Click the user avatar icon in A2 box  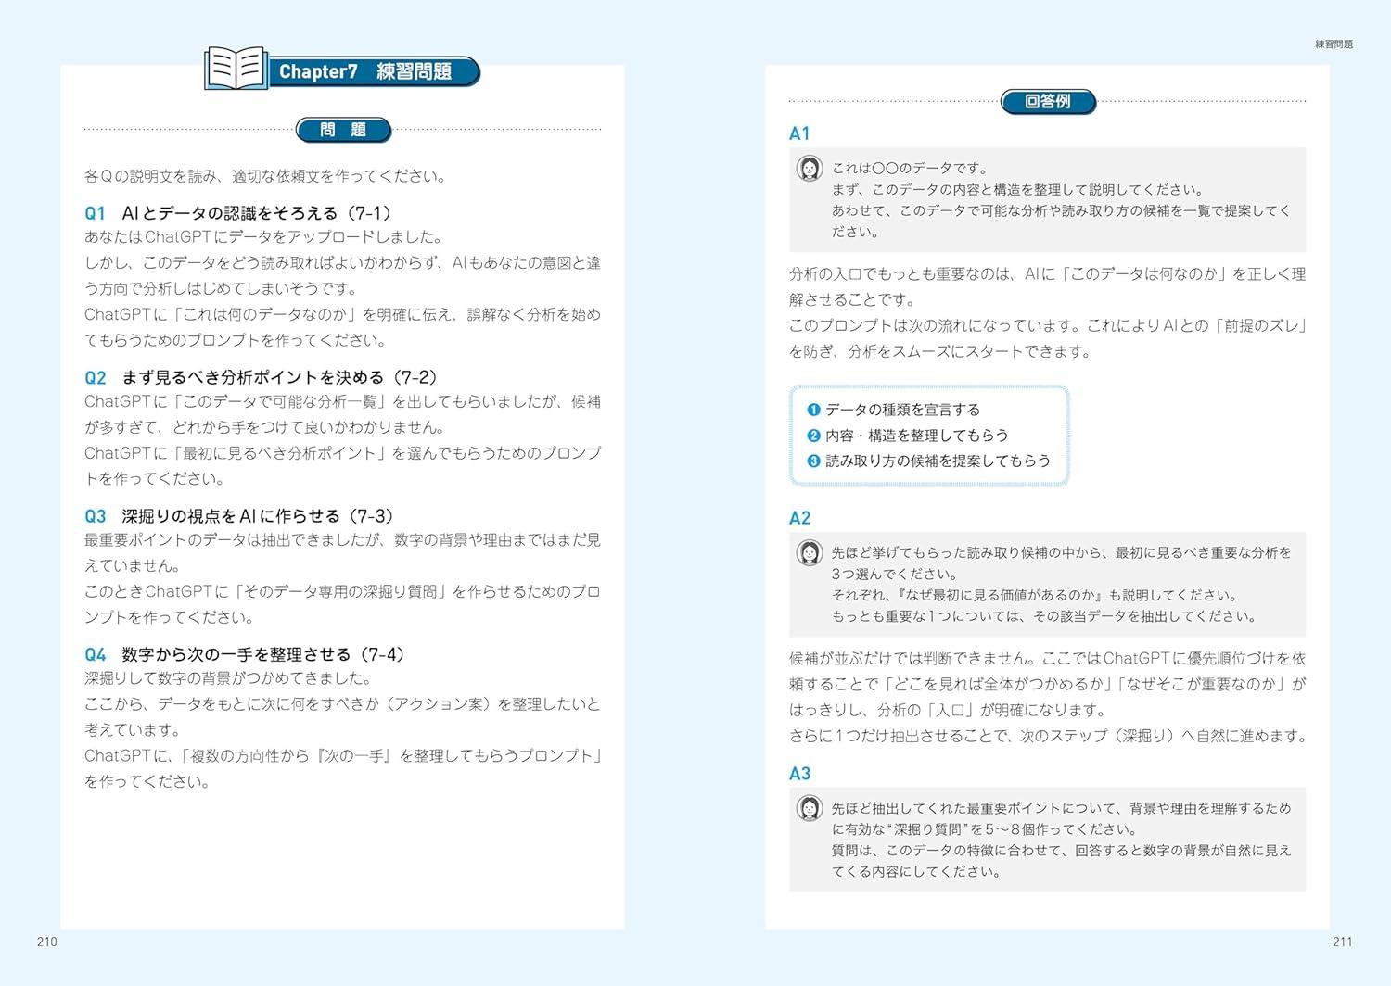[x=810, y=552]
